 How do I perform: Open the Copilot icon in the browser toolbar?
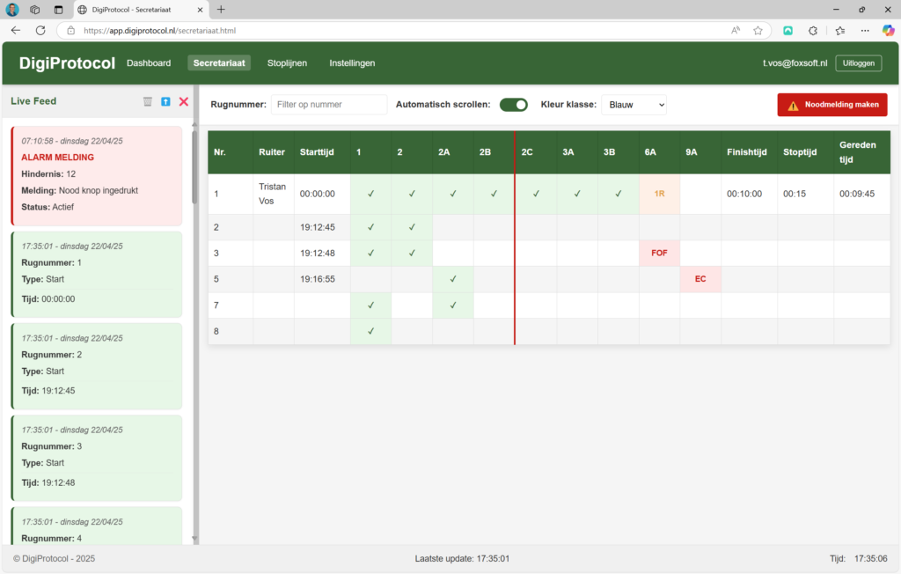889,31
